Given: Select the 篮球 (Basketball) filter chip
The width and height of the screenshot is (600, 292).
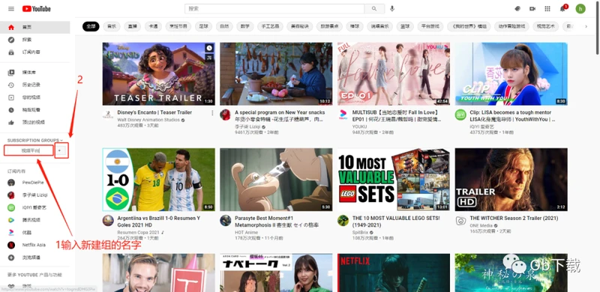Looking at the screenshot, I should click(x=405, y=26).
